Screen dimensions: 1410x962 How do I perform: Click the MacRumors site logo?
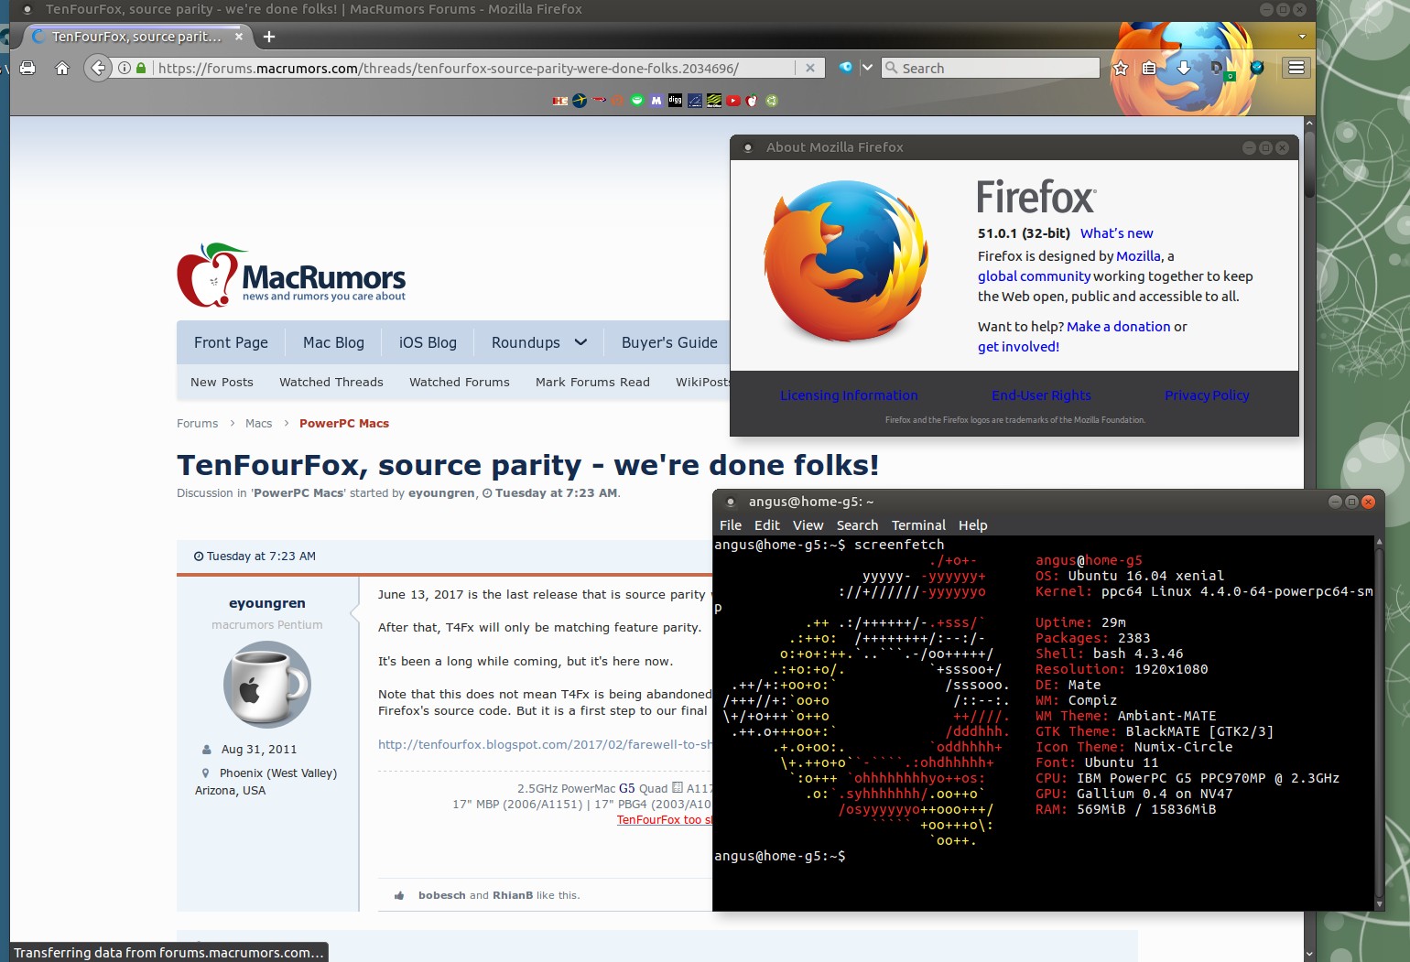(x=291, y=275)
